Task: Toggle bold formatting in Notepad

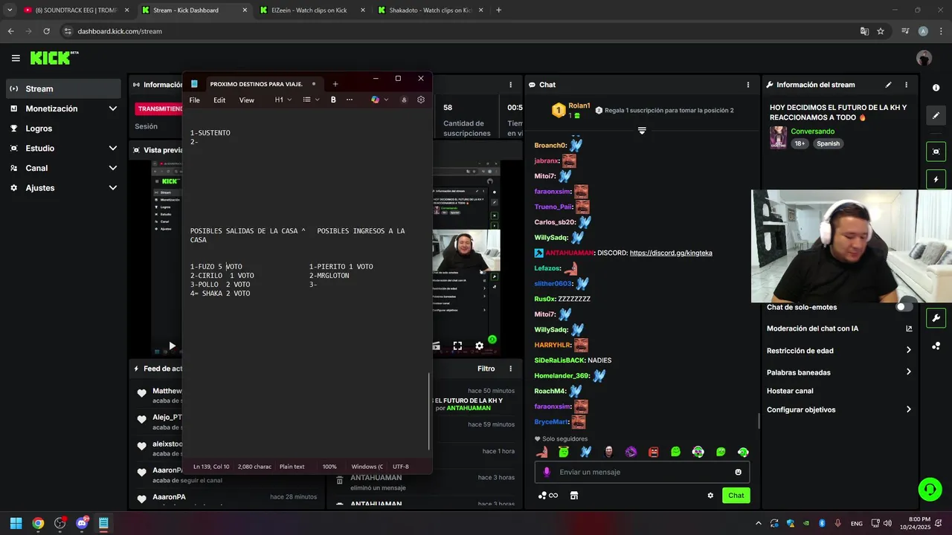Action: point(333,100)
